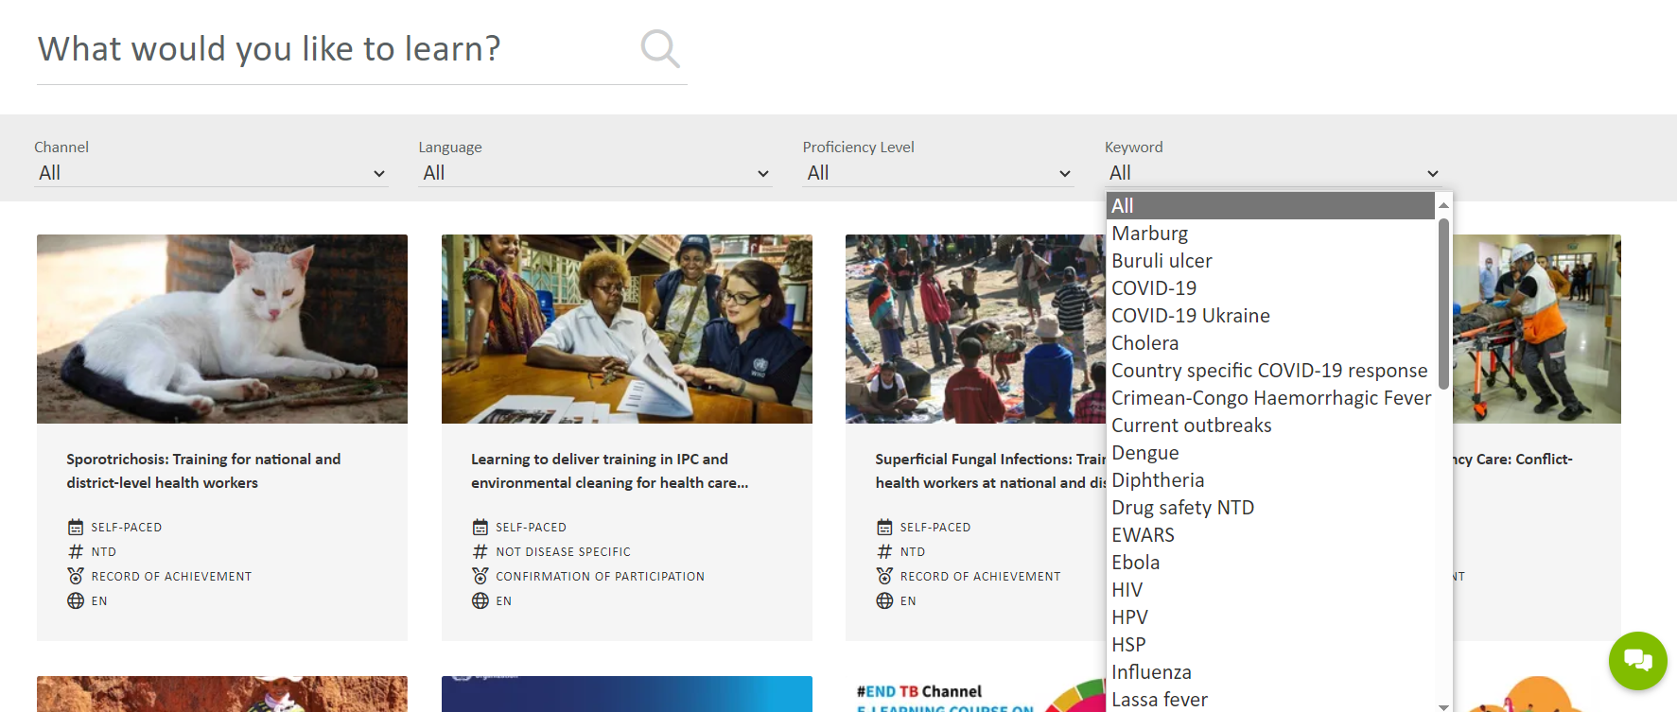Click calendar icon on Sporotrichosis card

76,527
